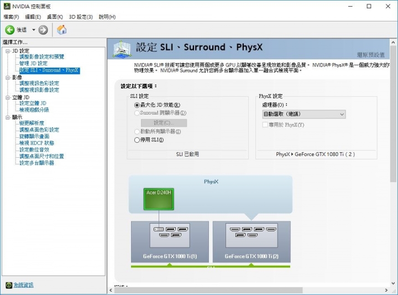
Task: Open 設定多台顯示器 page
Action: click(x=37, y=163)
